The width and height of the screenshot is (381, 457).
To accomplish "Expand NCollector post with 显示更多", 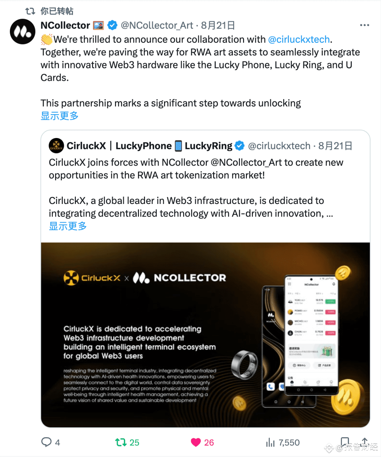I will point(60,116).
